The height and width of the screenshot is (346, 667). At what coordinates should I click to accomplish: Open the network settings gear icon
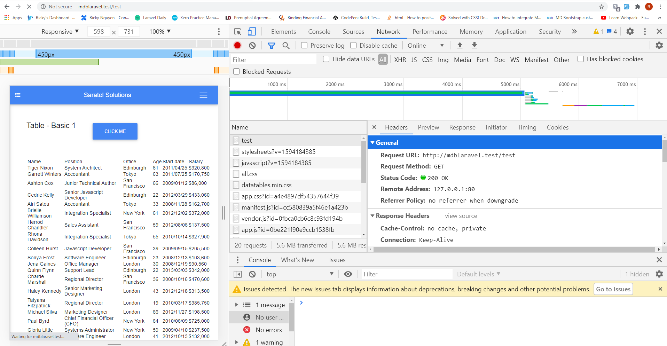pyautogui.click(x=659, y=45)
